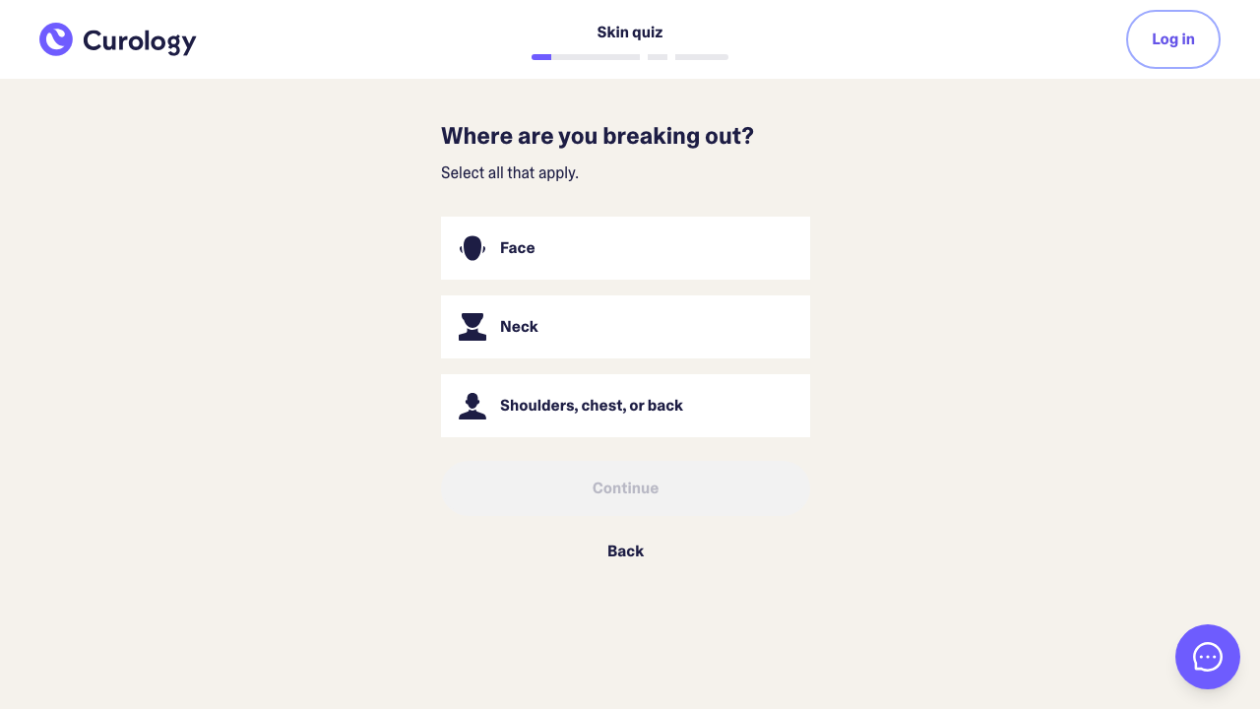Click the face silhouette icon
1260x709 pixels.
click(x=472, y=248)
